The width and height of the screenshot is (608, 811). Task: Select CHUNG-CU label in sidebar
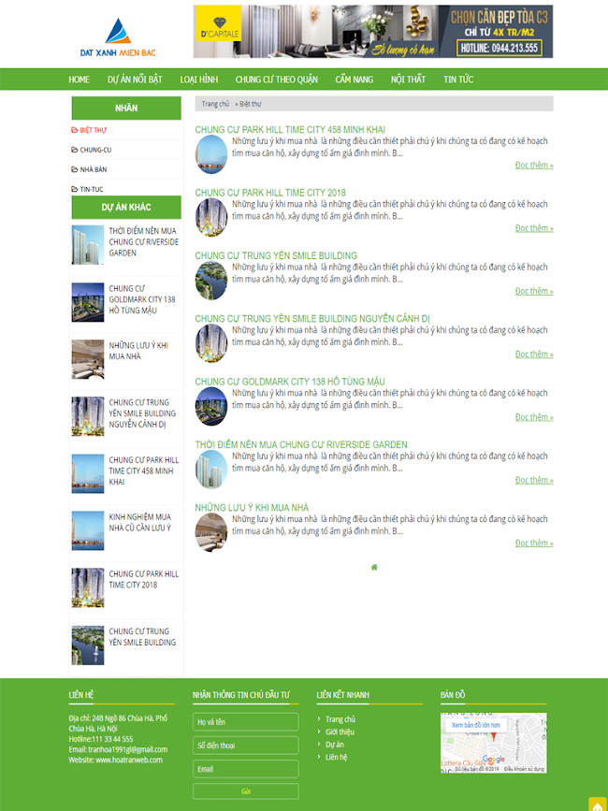tap(95, 150)
